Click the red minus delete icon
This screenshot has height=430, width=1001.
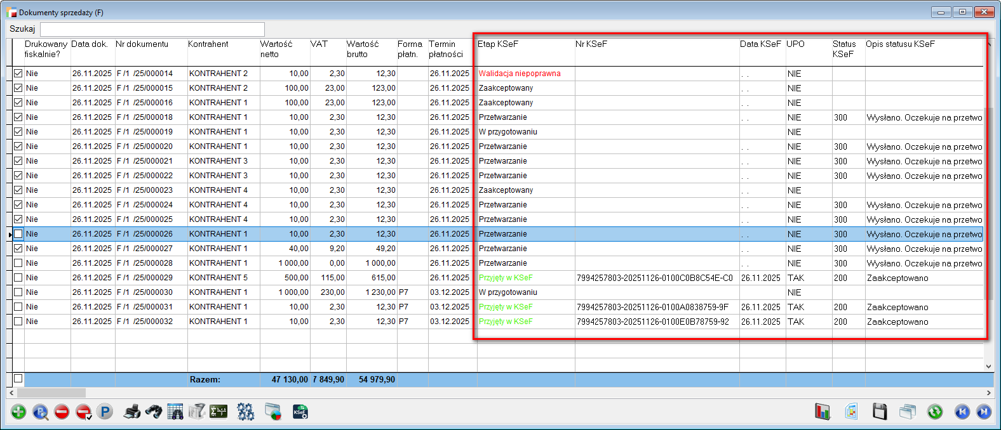[62, 412]
